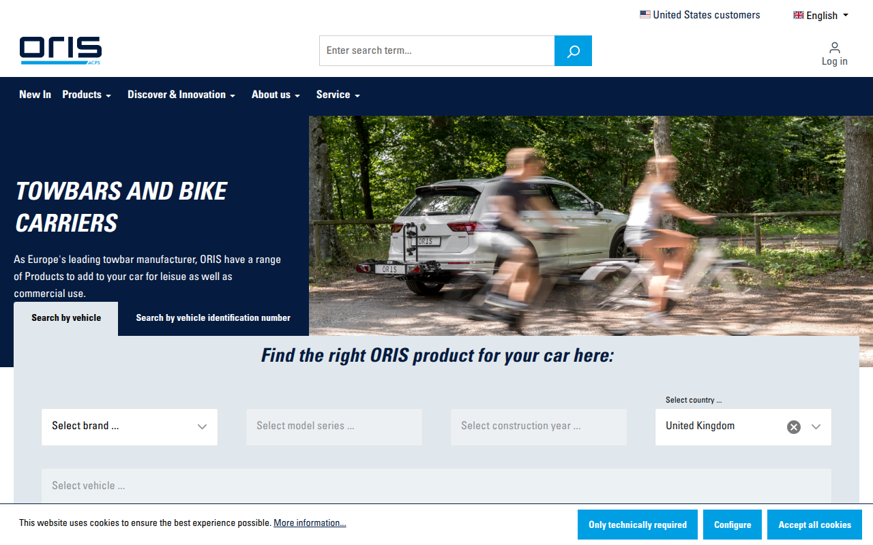The width and height of the screenshot is (873, 545).
Task: Open the New In menu item
Action: [x=35, y=95]
